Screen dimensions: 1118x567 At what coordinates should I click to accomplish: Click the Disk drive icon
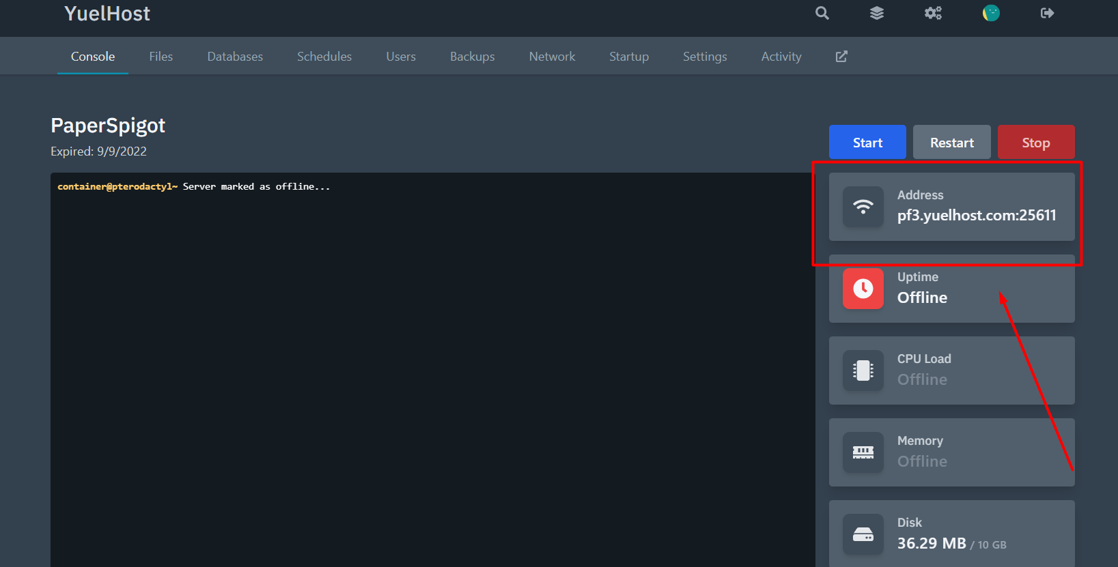[x=863, y=534]
